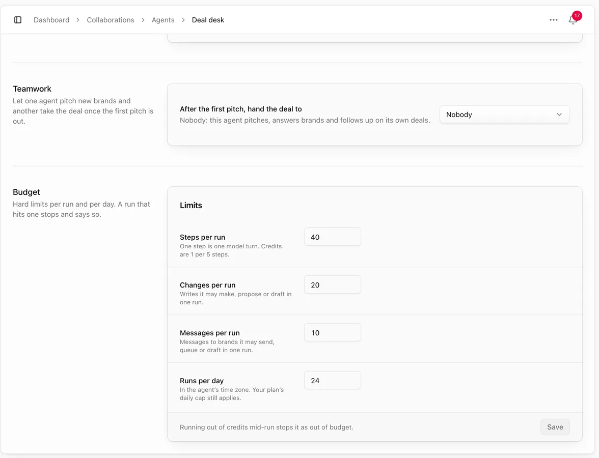Save the budget limits
The height and width of the screenshot is (458, 599).
coord(555,427)
